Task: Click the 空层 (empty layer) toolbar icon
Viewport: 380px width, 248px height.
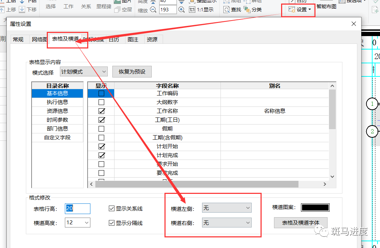Action: pyautogui.click(x=117, y=10)
